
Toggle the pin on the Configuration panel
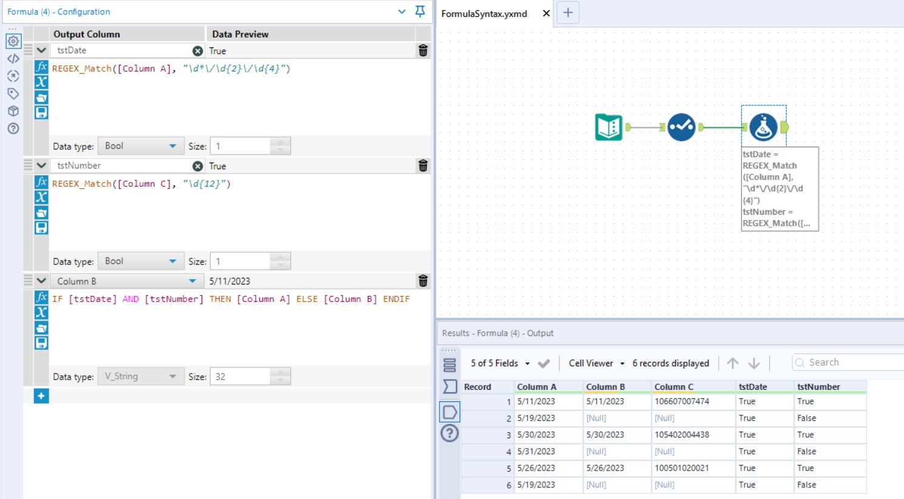pos(419,12)
